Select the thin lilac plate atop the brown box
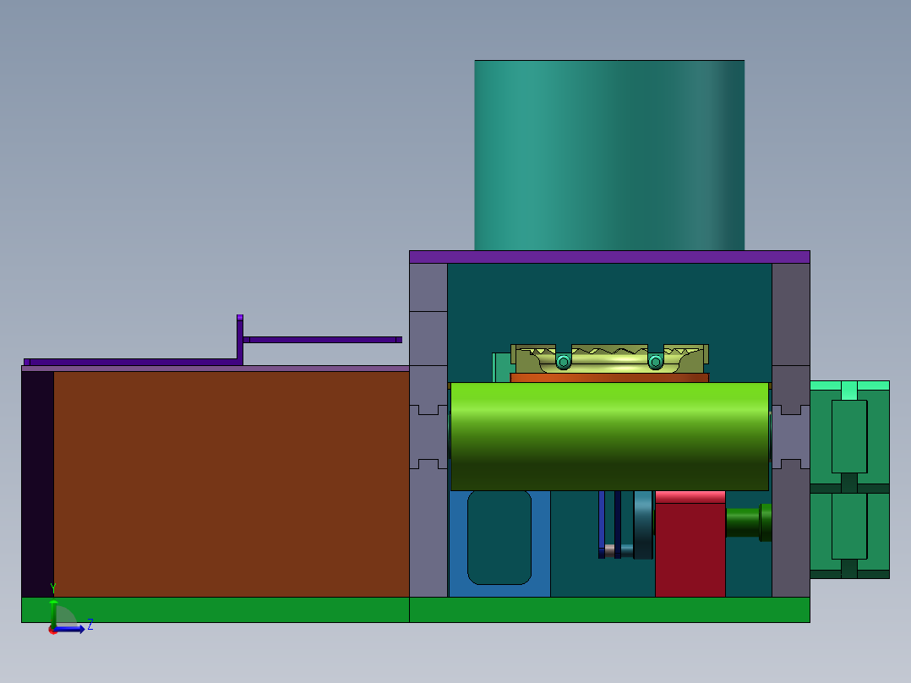This screenshot has height=683, width=911. (x=215, y=369)
